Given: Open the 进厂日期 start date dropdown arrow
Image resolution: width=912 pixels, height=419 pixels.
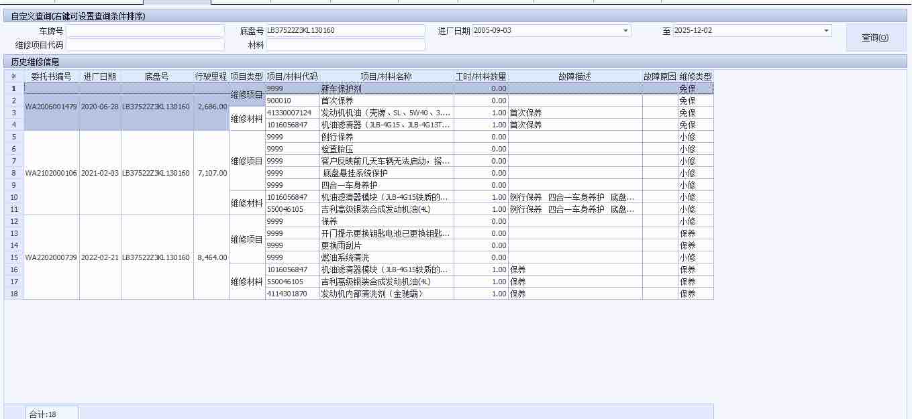Looking at the screenshot, I should pos(625,31).
